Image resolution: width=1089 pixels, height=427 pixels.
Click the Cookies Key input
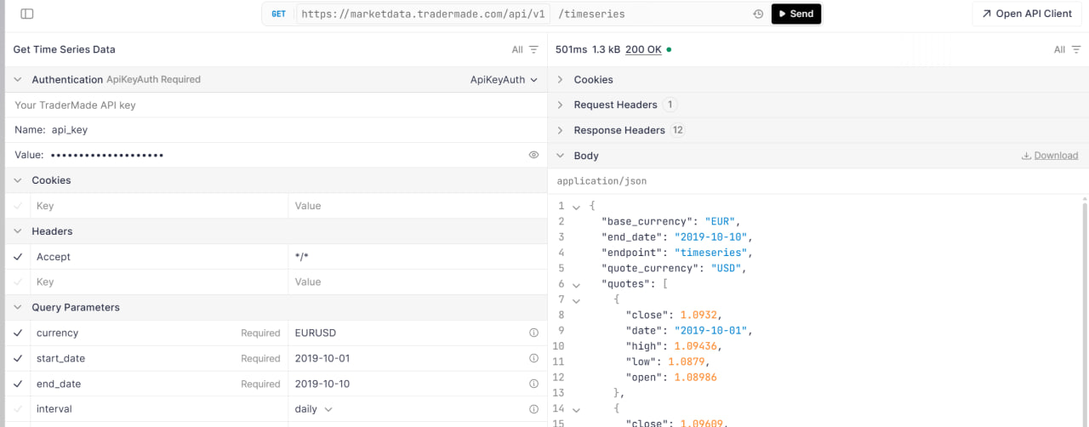point(159,206)
